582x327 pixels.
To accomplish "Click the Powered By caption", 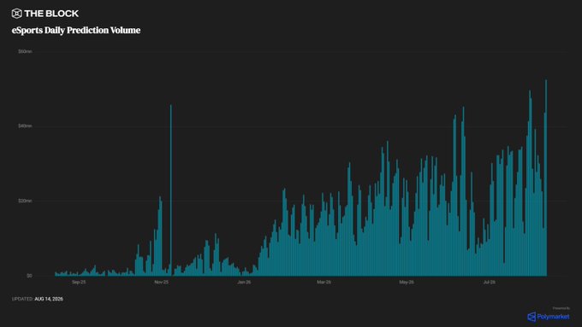I will coord(561,308).
